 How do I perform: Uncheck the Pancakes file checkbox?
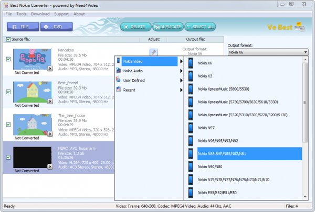[8, 59]
